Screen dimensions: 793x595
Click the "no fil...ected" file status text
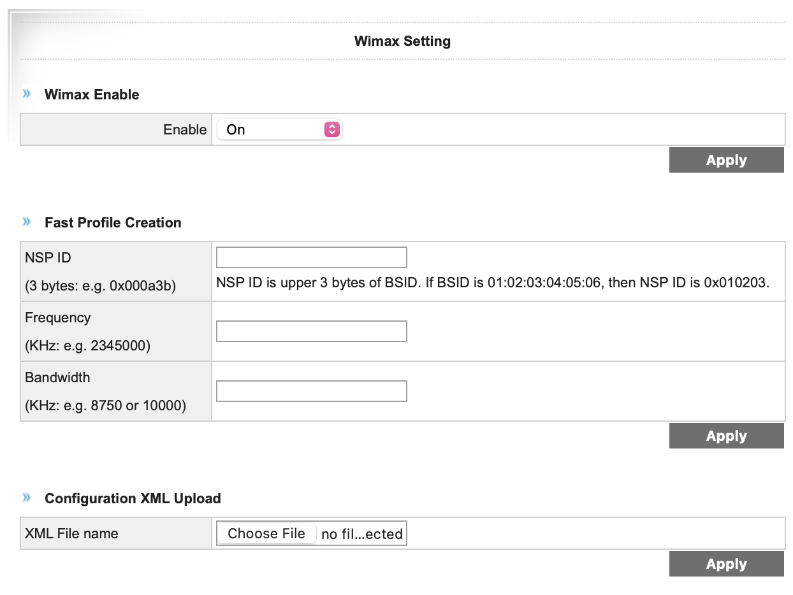click(361, 534)
